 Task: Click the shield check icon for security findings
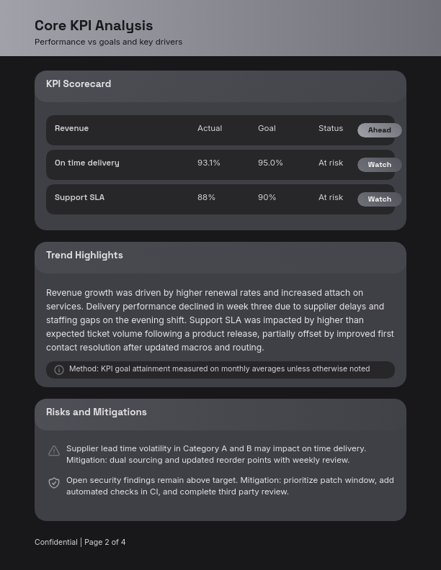pos(54,483)
